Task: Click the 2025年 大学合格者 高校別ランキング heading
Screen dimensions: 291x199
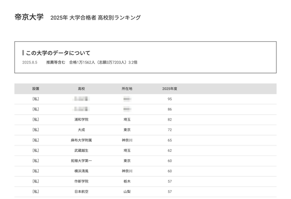Action: pyautogui.click(x=95, y=18)
